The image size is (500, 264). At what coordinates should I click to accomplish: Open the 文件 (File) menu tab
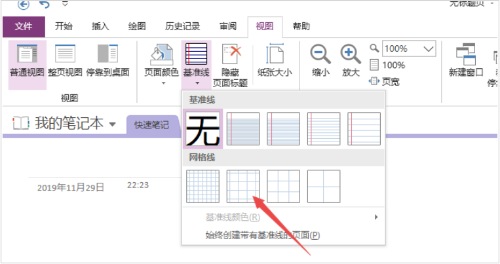coord(24,27)
